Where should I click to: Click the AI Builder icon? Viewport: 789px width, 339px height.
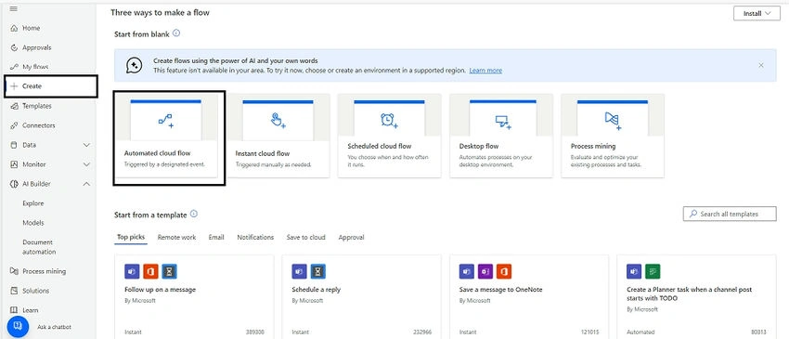pyautogui.click(x=14, y=184)
